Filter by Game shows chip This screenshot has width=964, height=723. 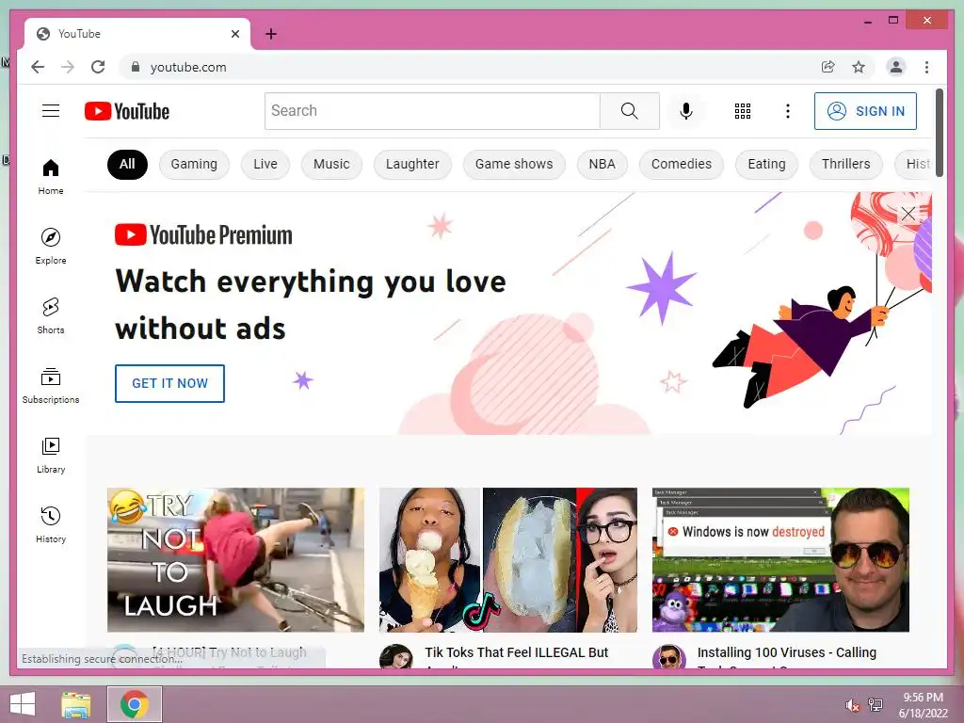tap(514, 164)
